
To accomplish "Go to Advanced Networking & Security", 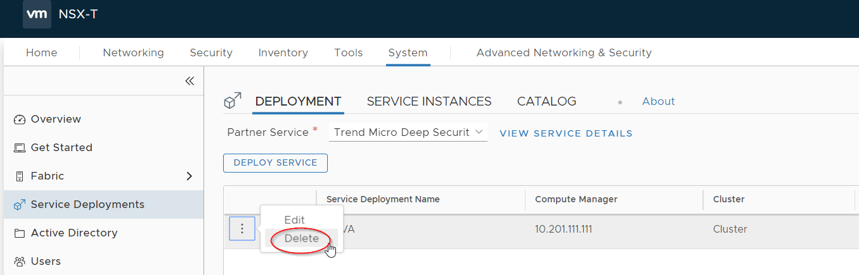I will [564, 53].
